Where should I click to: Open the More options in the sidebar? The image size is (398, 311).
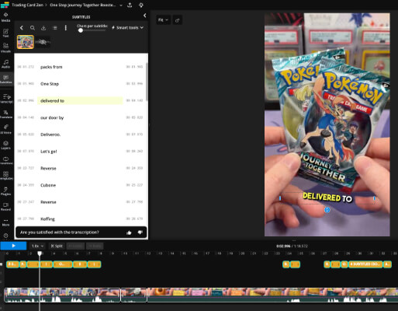tap(5, 222)
